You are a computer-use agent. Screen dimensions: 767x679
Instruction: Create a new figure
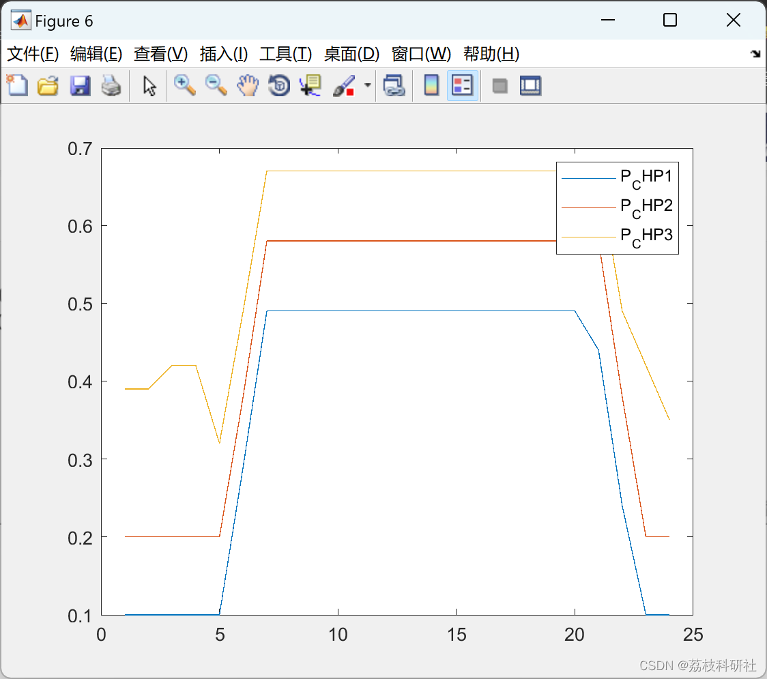17,85
